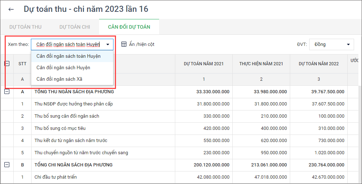
Task: Switch to DỰ TOÁN THU tab
Action: click(x=25, y=27)
